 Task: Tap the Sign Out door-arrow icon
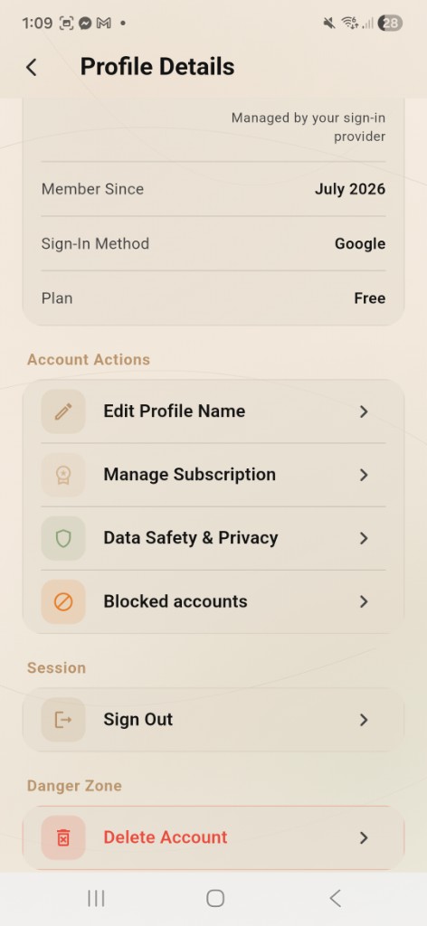pos(63,720)
